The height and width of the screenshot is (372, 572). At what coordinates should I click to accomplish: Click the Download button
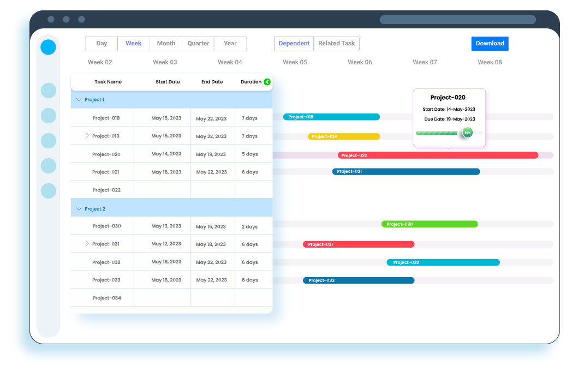pos(489,43)
